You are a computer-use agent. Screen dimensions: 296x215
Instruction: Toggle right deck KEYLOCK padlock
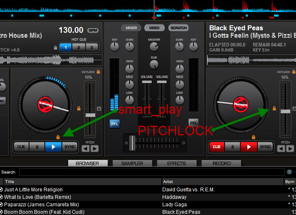tap(294, 72)
